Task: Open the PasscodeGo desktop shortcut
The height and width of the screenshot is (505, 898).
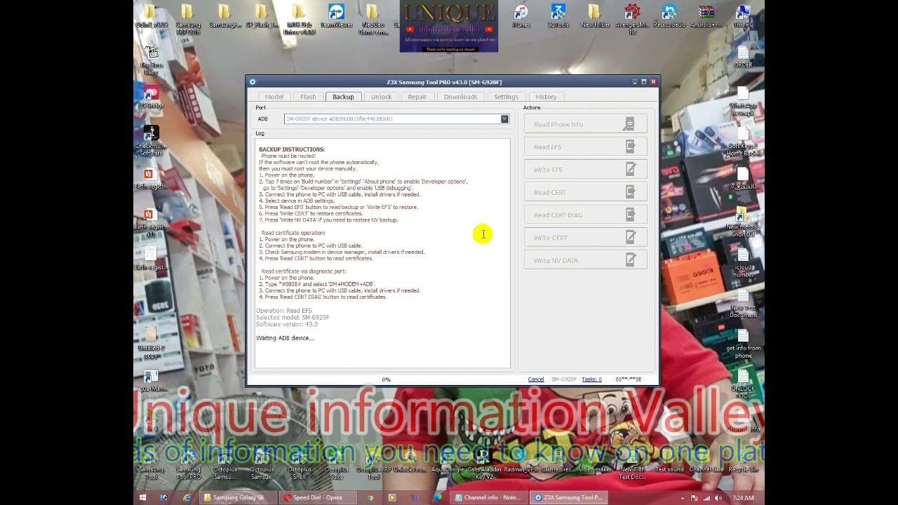Action: [x=669, y=17]
